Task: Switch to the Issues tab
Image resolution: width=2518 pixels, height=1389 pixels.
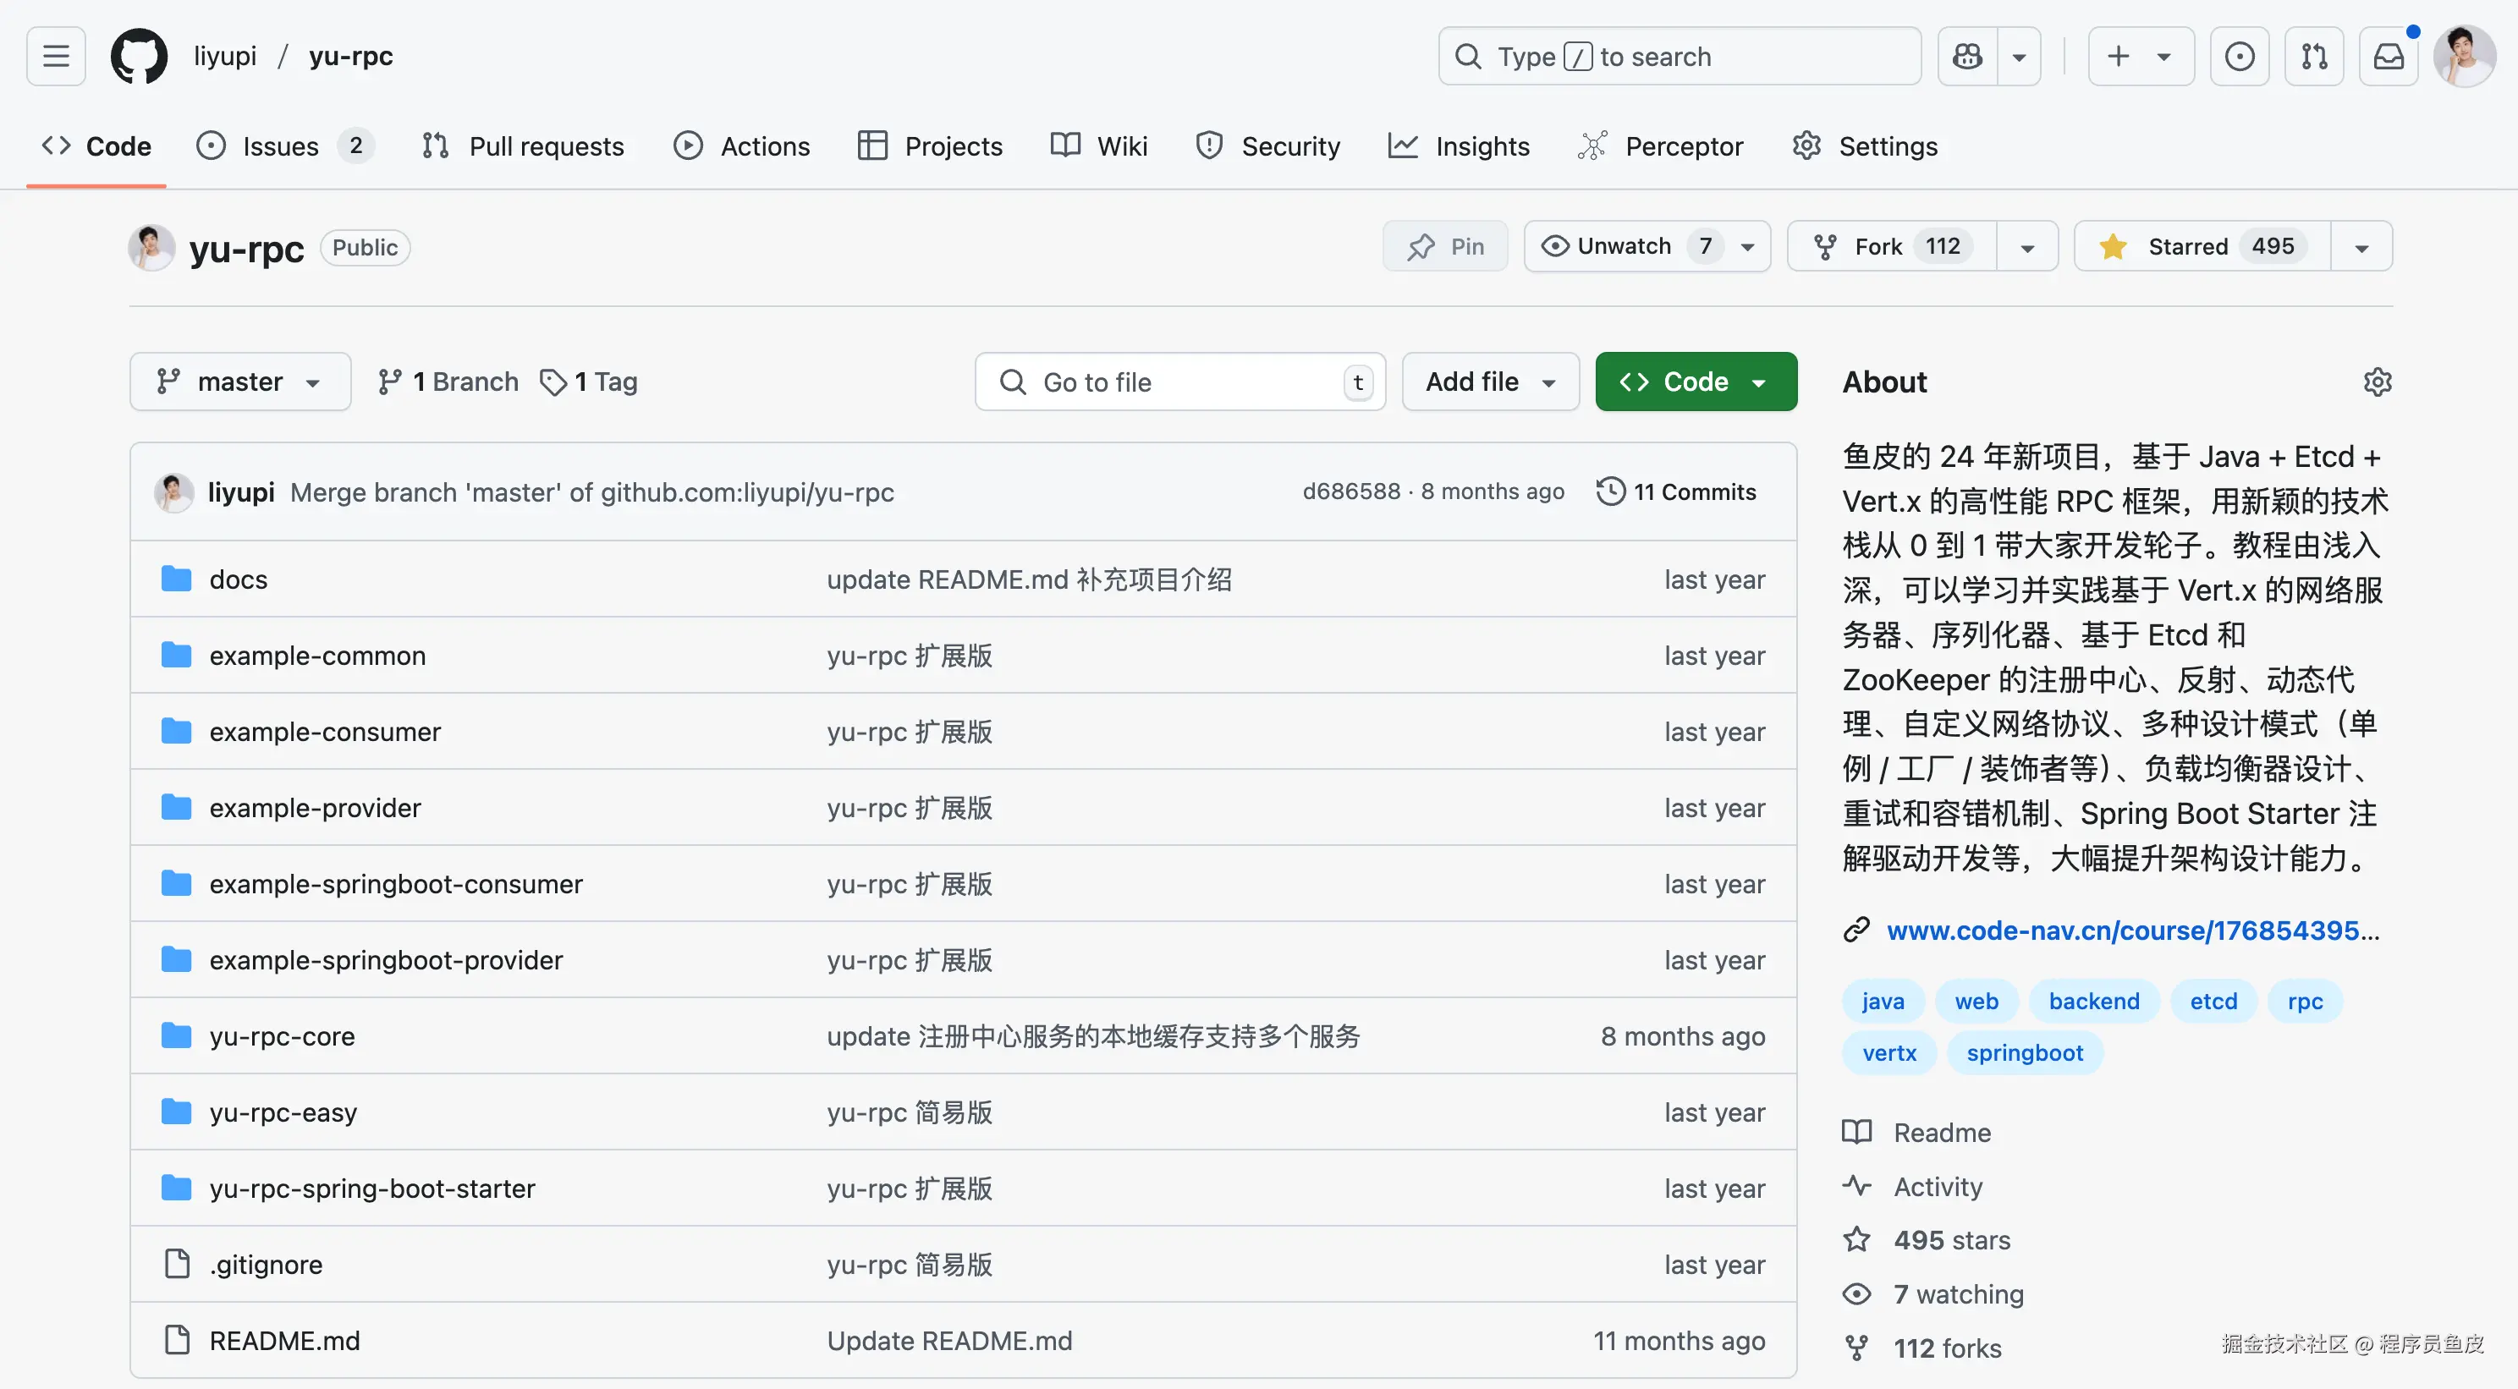Action: 279,146
